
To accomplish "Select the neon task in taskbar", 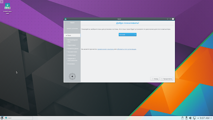I will click(x=19, y=118).
